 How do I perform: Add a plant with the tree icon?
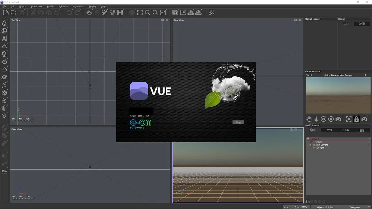[x=4, y=54]
